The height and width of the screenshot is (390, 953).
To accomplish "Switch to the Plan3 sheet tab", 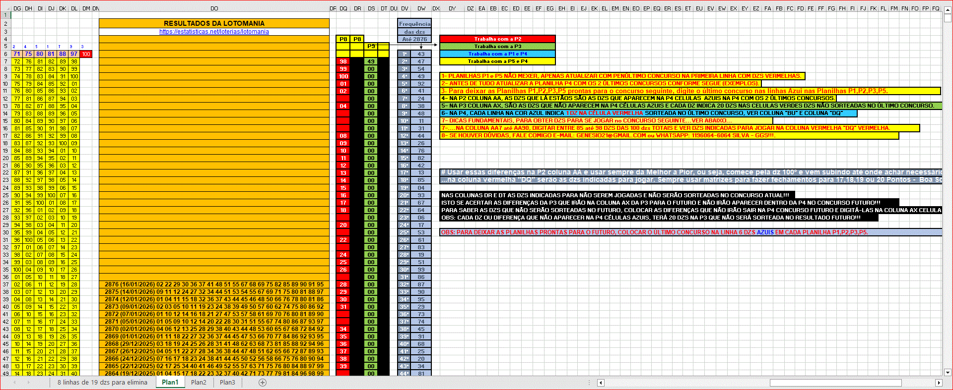I will click(x=227, y=383).
